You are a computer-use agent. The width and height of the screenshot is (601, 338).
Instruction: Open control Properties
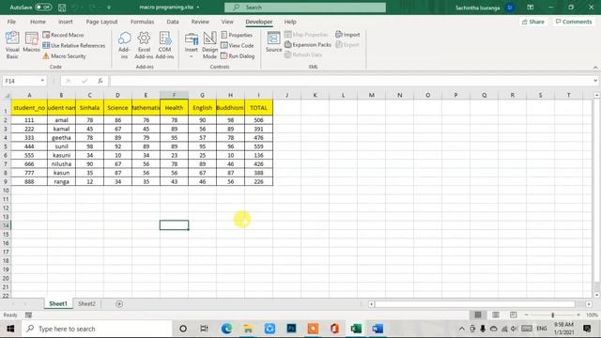click(x=237, y=35)
